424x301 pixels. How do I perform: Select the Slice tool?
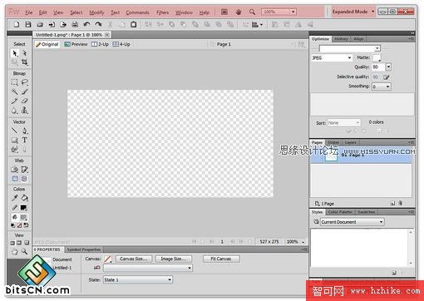pyautogui.click(x=25, y=170)
